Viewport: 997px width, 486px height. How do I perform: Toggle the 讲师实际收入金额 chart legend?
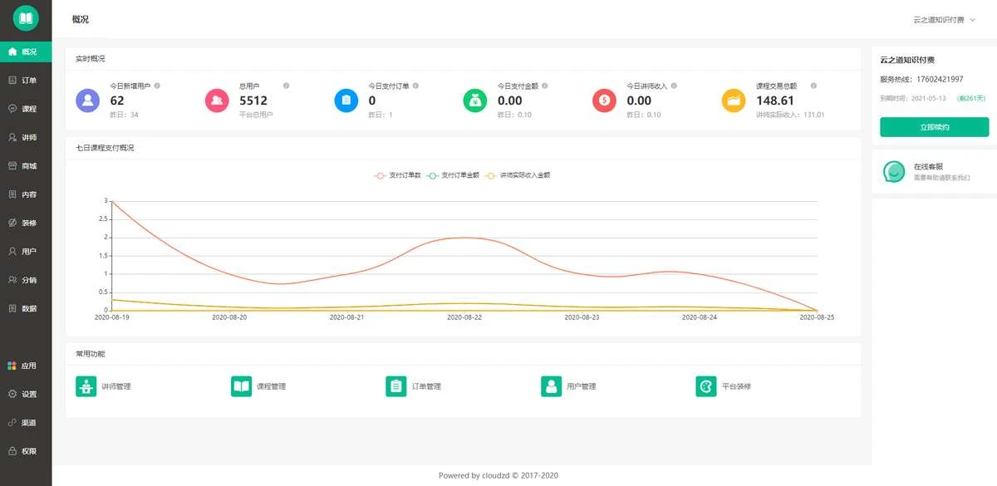tap(518, 175)
